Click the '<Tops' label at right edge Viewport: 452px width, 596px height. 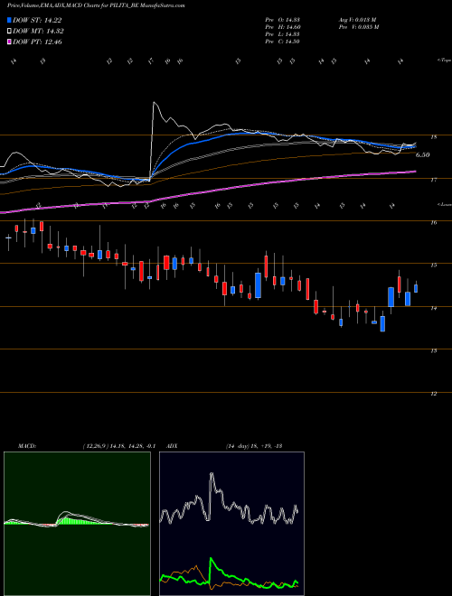point(444,61)
